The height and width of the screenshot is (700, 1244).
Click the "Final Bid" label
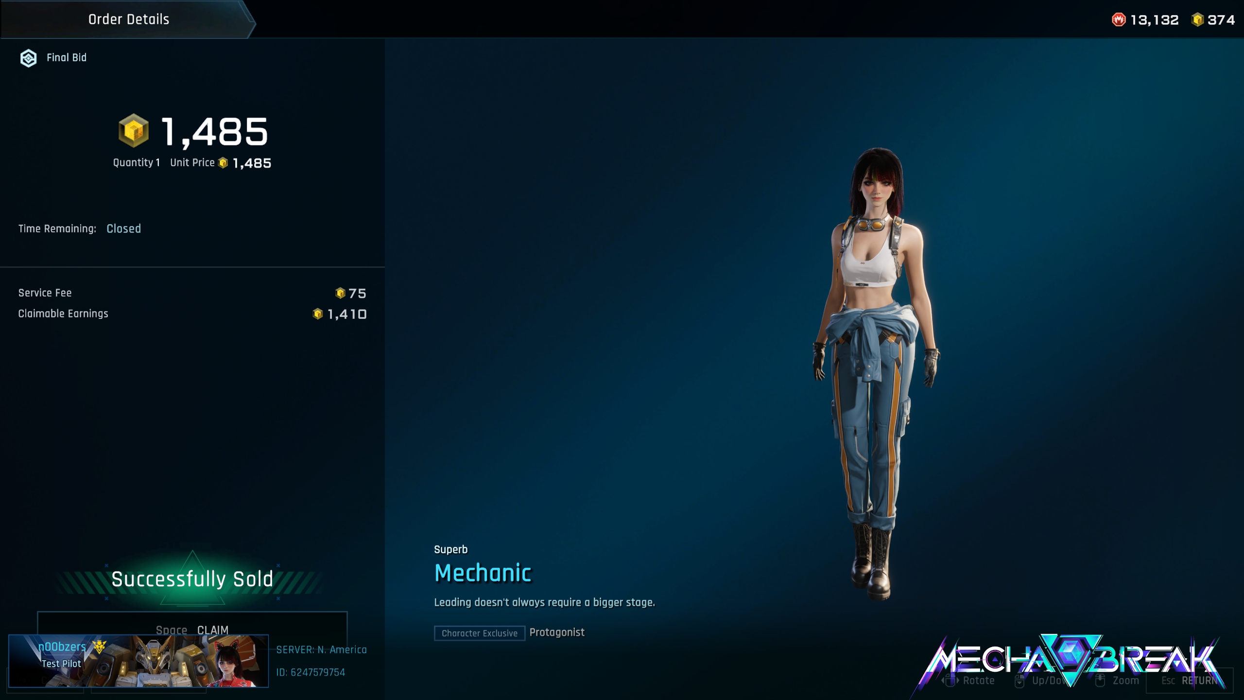(67, 57)
